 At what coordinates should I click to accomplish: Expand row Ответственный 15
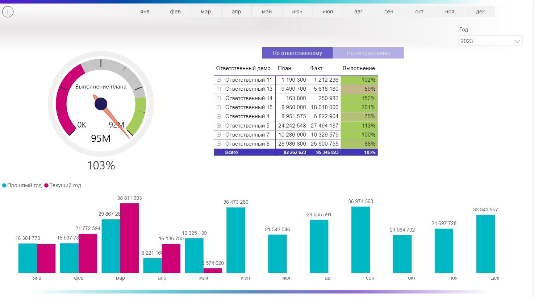219,107
